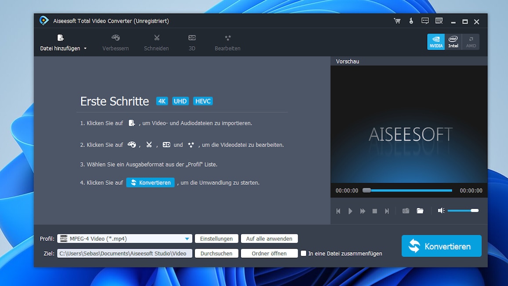Toggle Intel hardware acceleration
508x286 pixels.
tap(453, 42)
